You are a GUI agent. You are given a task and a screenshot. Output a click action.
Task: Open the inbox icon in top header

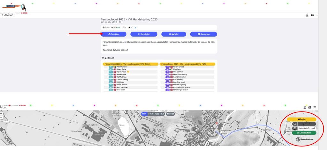click(312, 15)
